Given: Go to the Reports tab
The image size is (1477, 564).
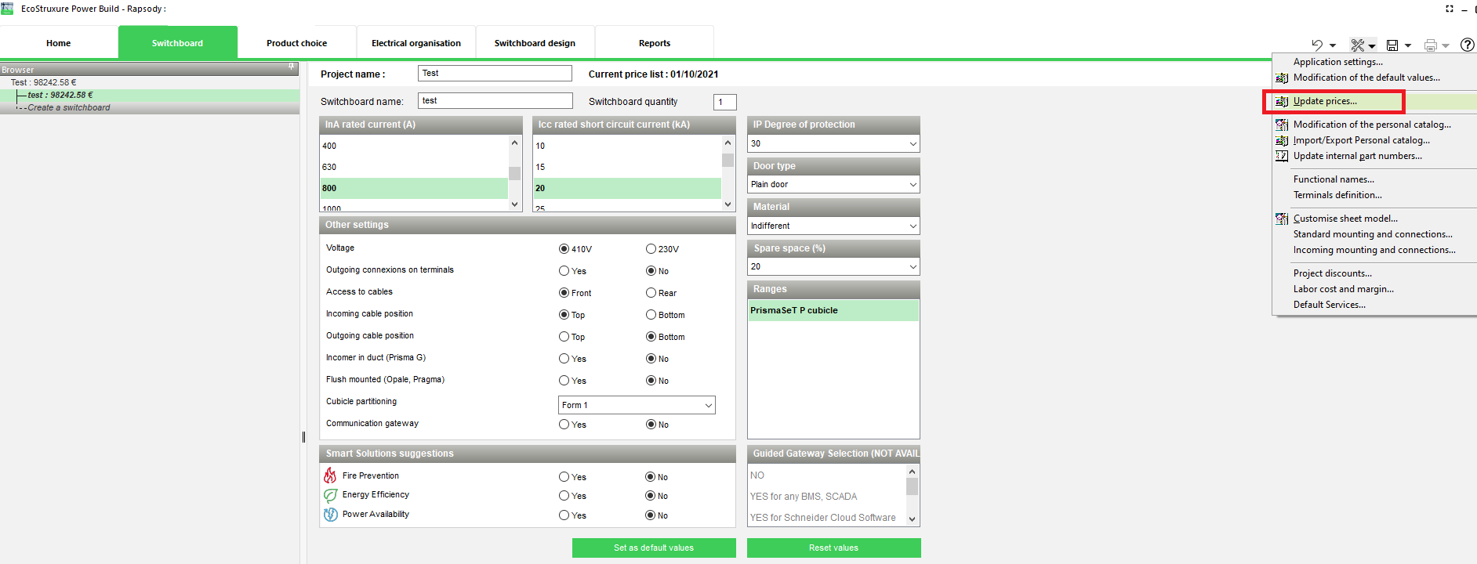Looking at the screenshot, I should (x=655, y=43).
